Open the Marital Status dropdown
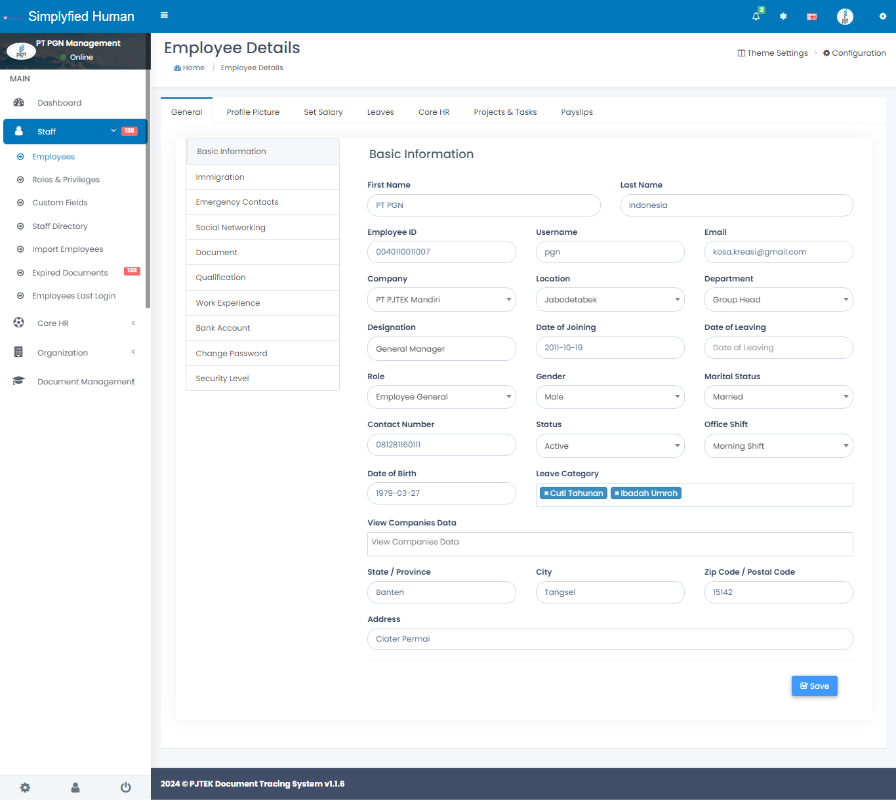This screenshot has height=801, width=896. coord(778,397)
